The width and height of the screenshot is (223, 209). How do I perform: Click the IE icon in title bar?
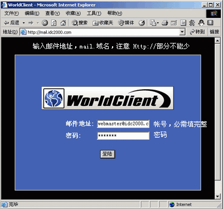[x=4, y=5]
